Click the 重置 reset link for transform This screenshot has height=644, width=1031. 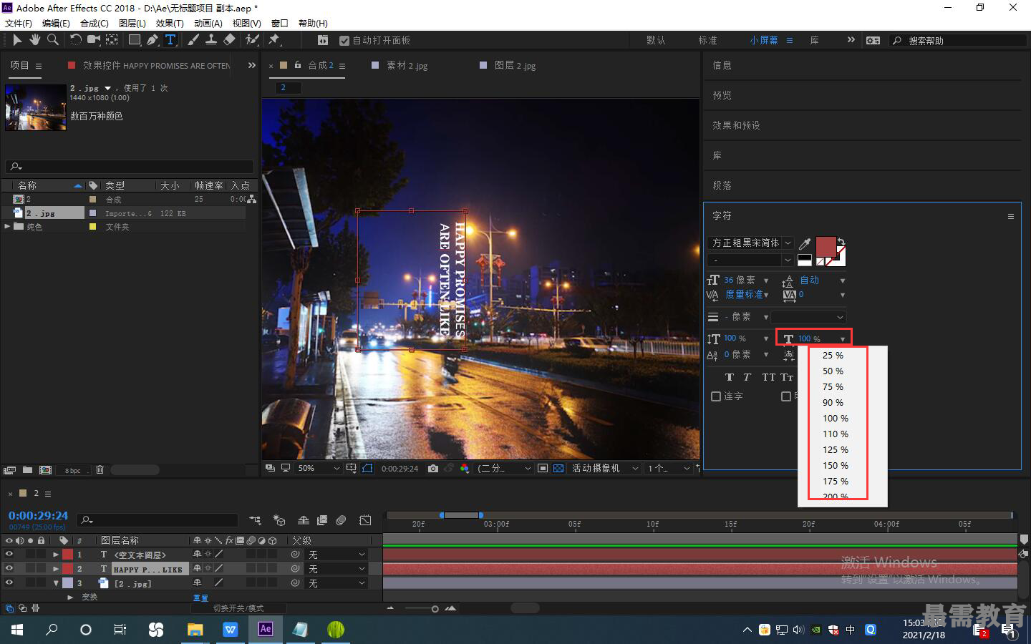point(200,597)
